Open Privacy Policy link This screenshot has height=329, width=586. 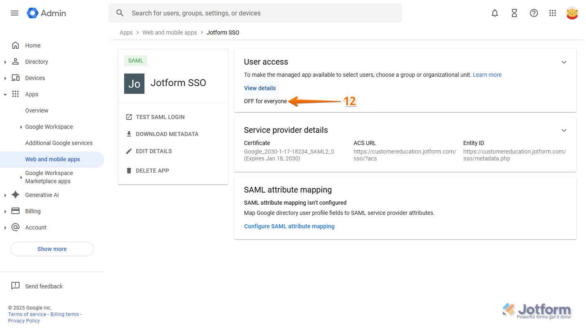pos(24,321)
